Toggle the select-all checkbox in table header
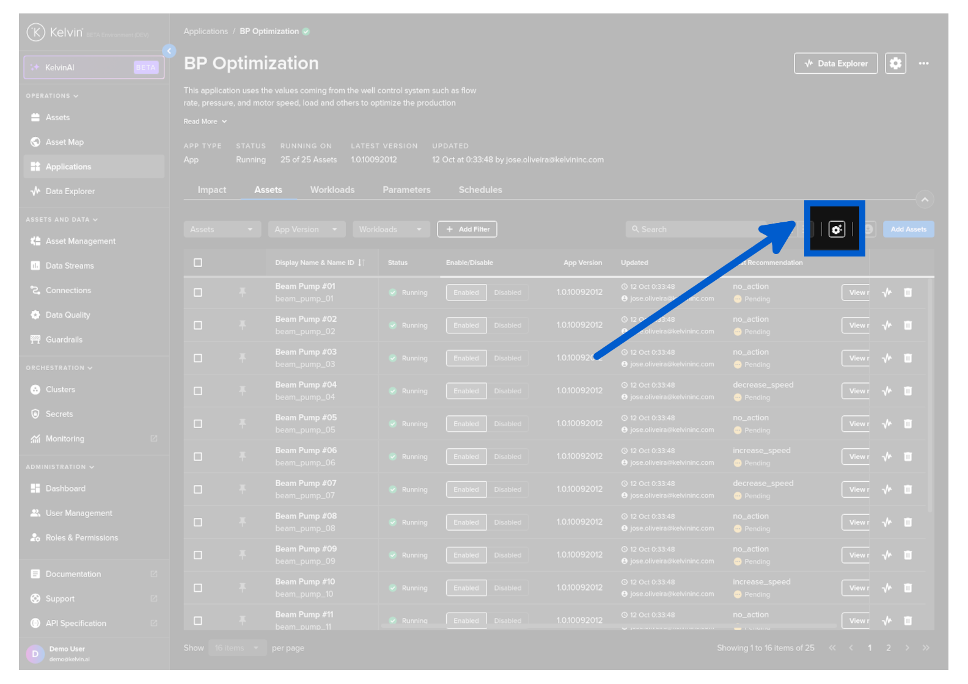This screenshot has width=968, height=684. [x=198, y=263]
